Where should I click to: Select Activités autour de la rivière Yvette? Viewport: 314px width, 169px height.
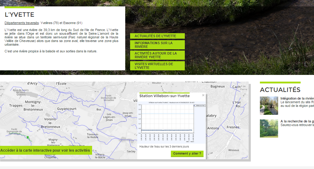pos(157,55)
